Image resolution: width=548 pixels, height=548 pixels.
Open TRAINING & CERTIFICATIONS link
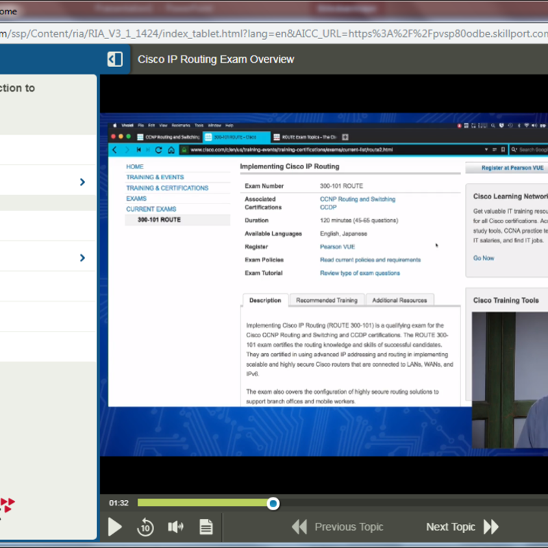click(x=167, y=188)
